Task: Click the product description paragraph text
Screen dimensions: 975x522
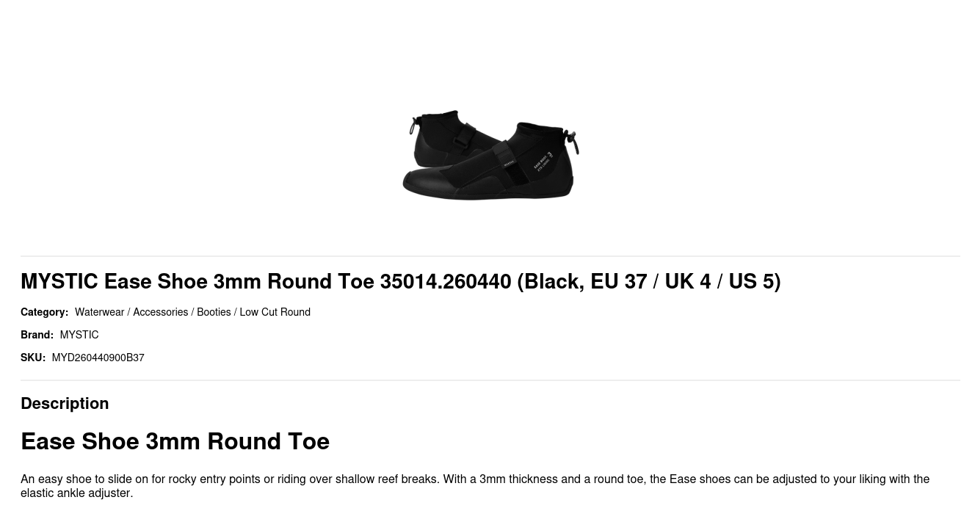Action: pos(475,485)
